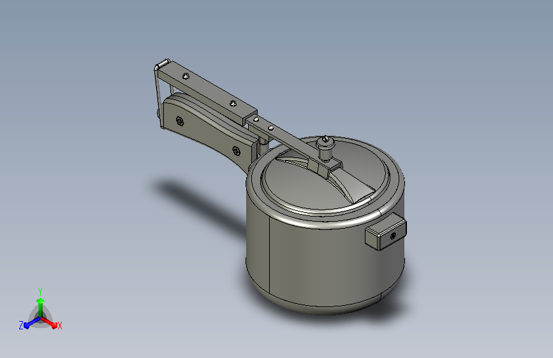Pick the screw on the side helper handle

(393, 236)
